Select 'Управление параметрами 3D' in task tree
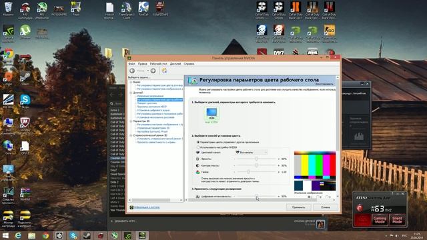 (153, 128)
